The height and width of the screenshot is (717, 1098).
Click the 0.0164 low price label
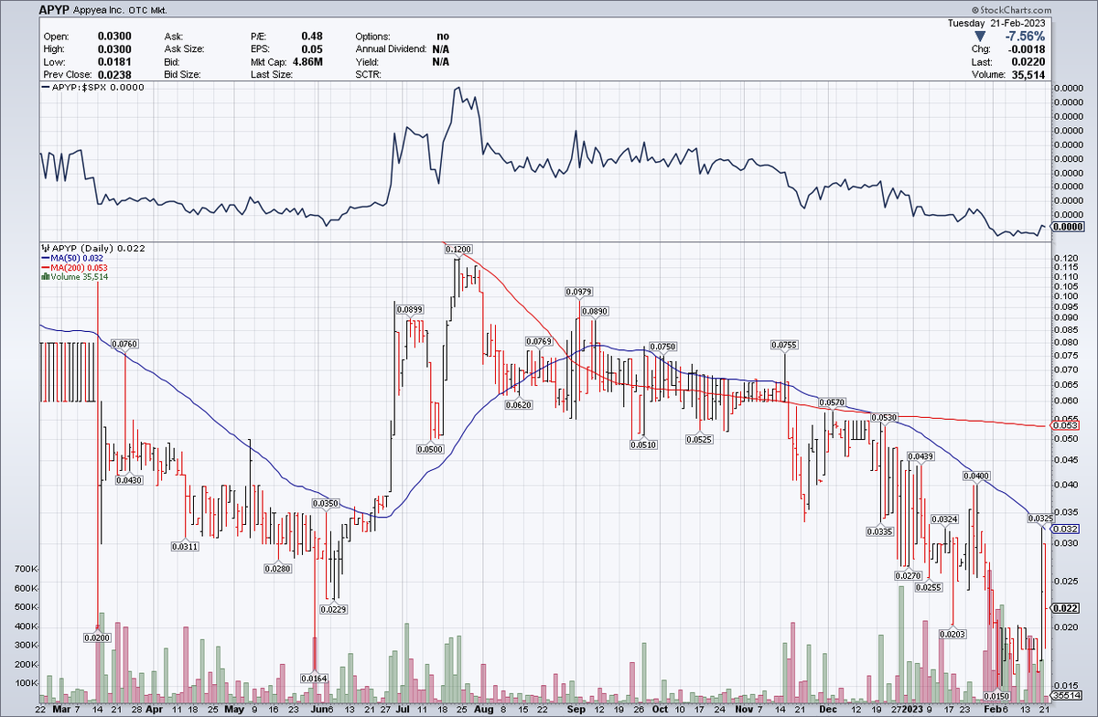coord(315,678)
